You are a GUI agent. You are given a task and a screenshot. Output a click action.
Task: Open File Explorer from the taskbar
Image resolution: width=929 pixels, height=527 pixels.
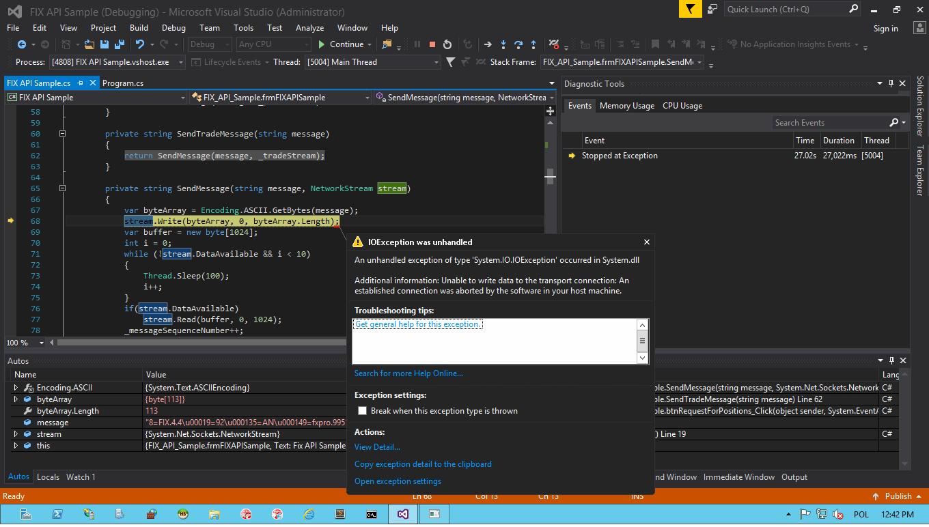click(214, 514)
